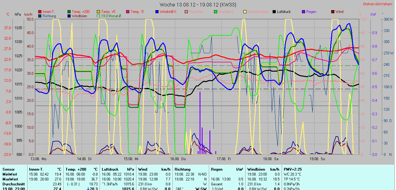
Task: Click the navy Windböen legend square
Action: tap(69, 16)
